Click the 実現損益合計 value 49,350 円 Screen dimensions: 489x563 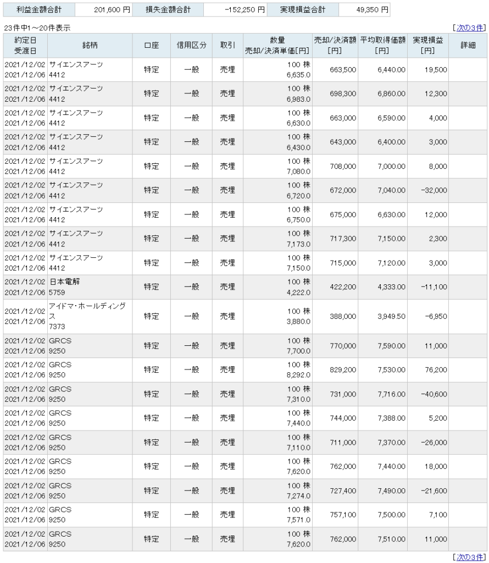pos(364,10)
